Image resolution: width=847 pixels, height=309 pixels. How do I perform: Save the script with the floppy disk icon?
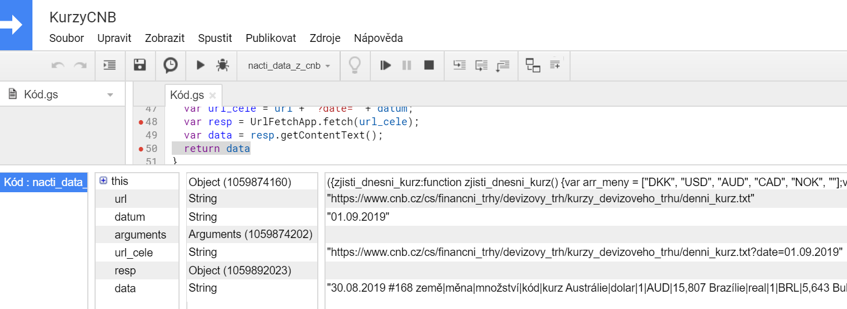[x=140, y=65]
